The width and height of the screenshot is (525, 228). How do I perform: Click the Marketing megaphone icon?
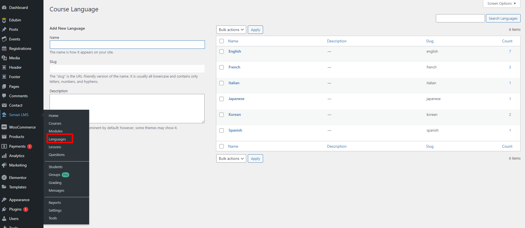click(x=4, y=165)
